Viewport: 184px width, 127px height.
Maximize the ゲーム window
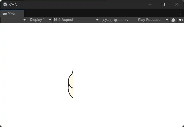(163, 4)
